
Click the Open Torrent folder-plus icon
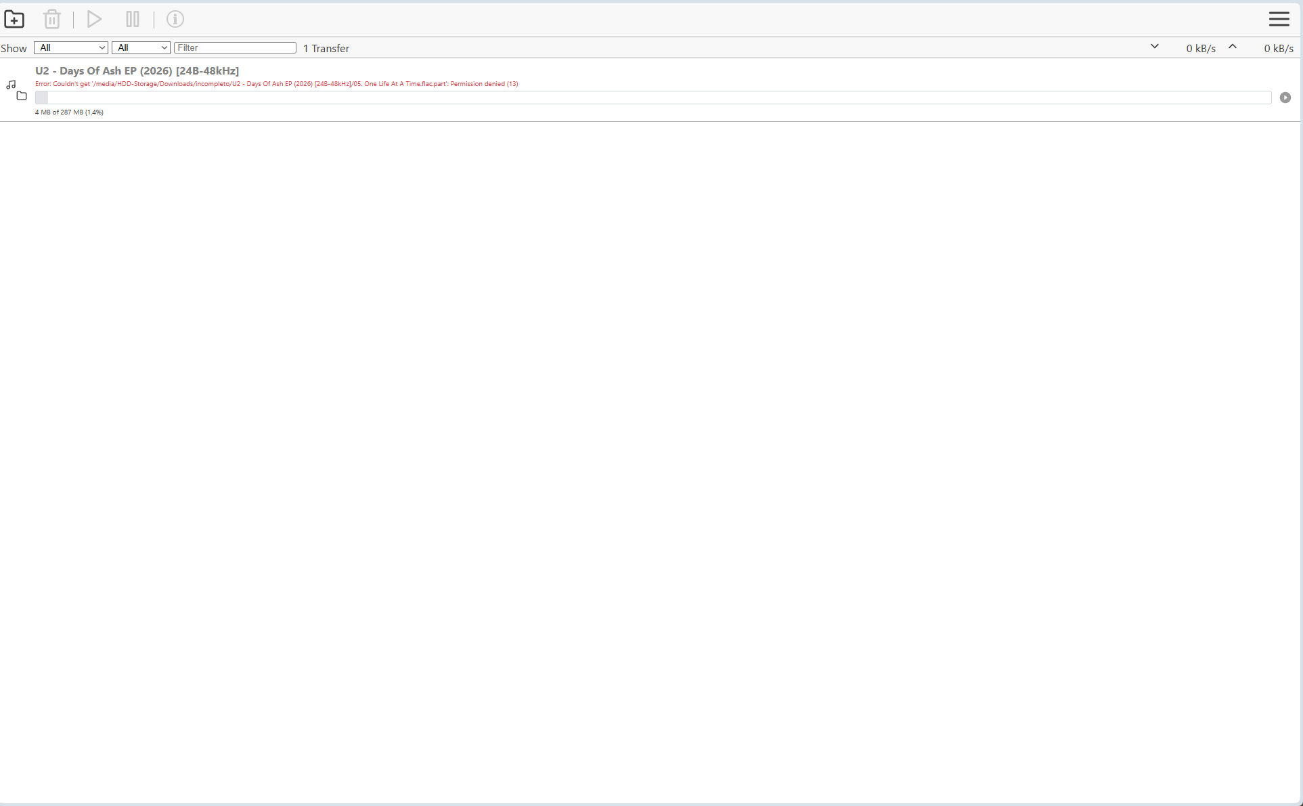[x=14, y=19]
